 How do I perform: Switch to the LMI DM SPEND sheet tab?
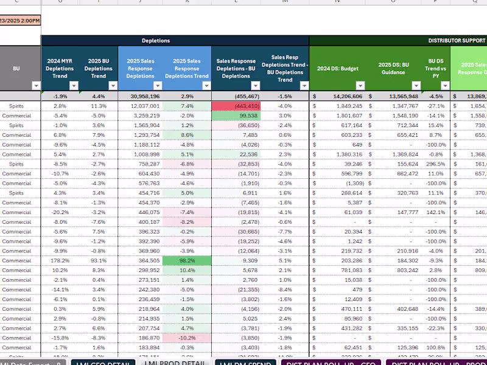[x=245, y=362]
